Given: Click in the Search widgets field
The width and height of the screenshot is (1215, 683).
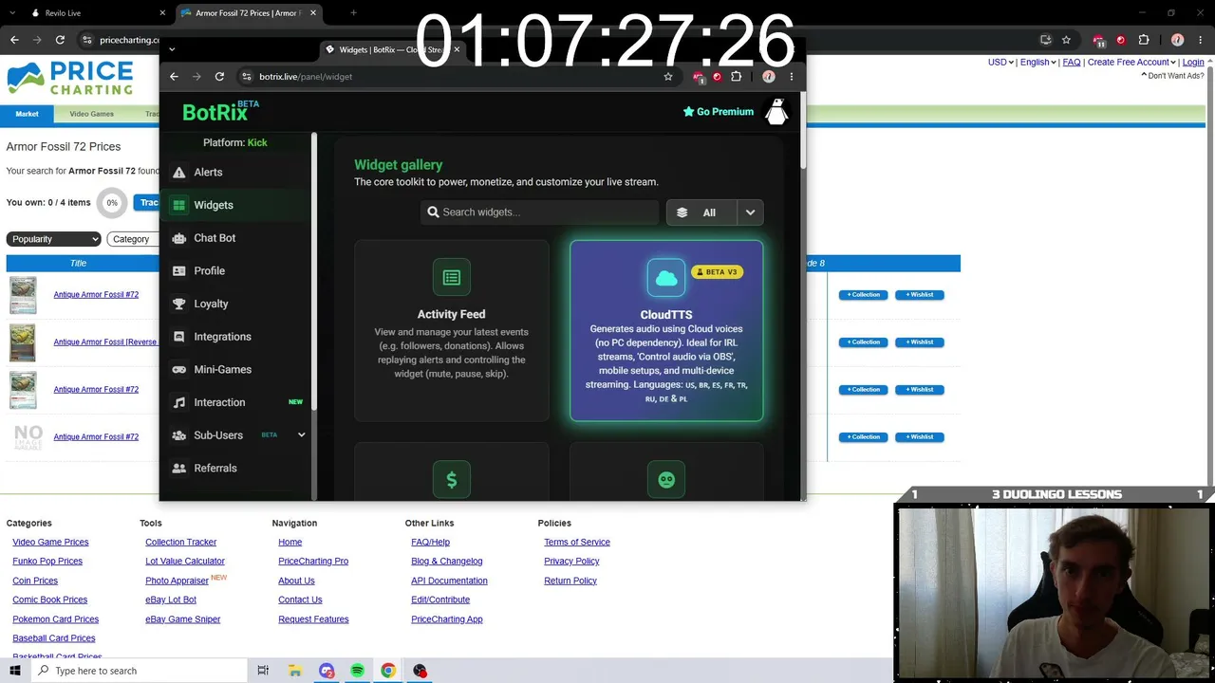Looking at the screenshot, I should (x=539, y=212).
